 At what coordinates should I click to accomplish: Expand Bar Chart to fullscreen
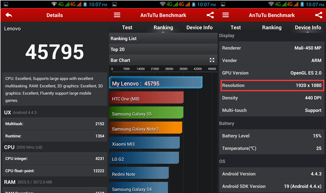[212, 60]
